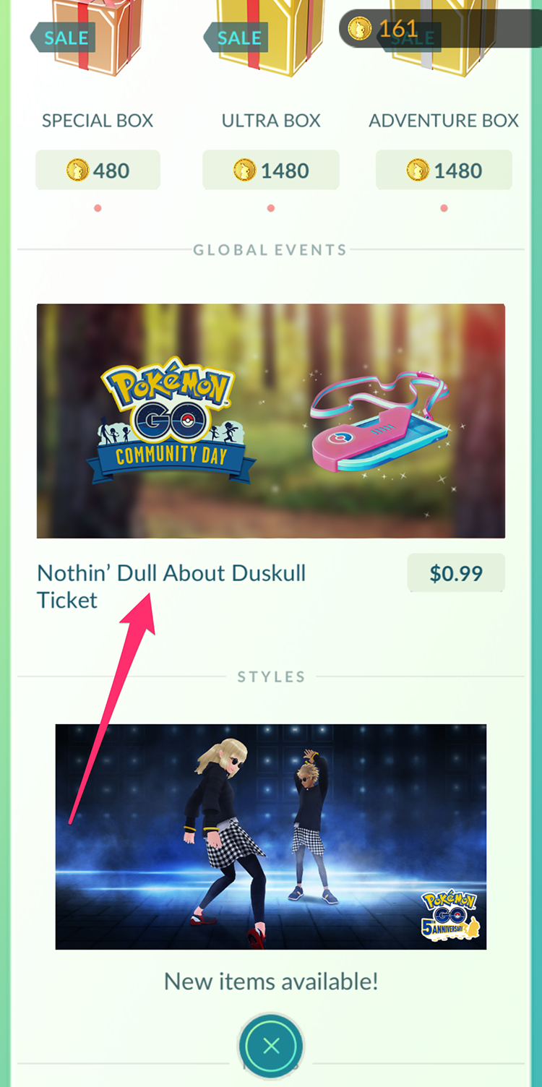The image size is (542, 1087).
Task: Open the Community Day event banner
Action: pyautogui.click(x=271, y=421)
